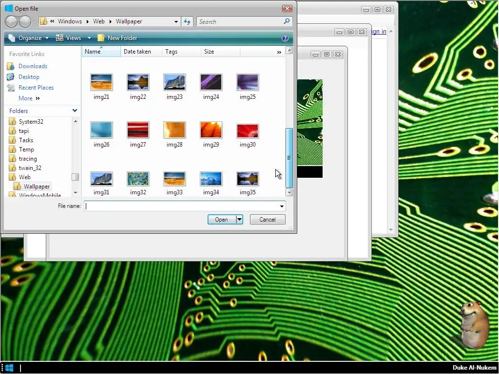Select the img22 mountain lake thumbnail
Viewport: 499px width, 374px height.
pyautogui.click(x=138, y=82)
